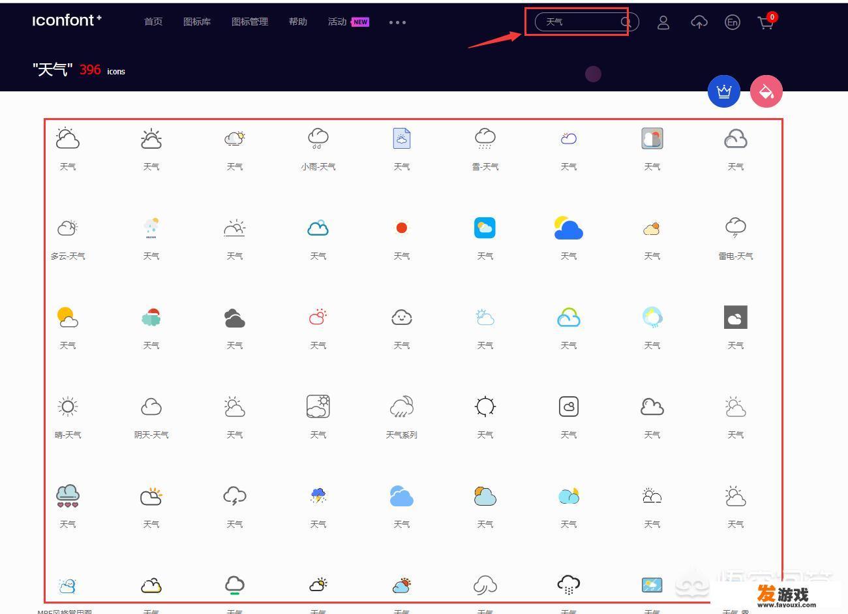This screenshot has width=848, height=614.
Task: Open the 活动 NEW menu item
Action: [348, 22]
